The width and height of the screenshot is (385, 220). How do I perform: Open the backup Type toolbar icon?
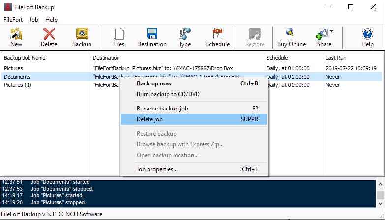pos(185,34)
